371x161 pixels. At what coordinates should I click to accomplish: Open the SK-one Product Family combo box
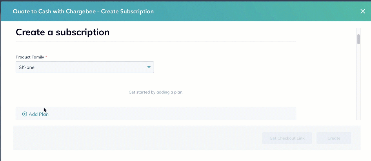(x=85, y=67)
